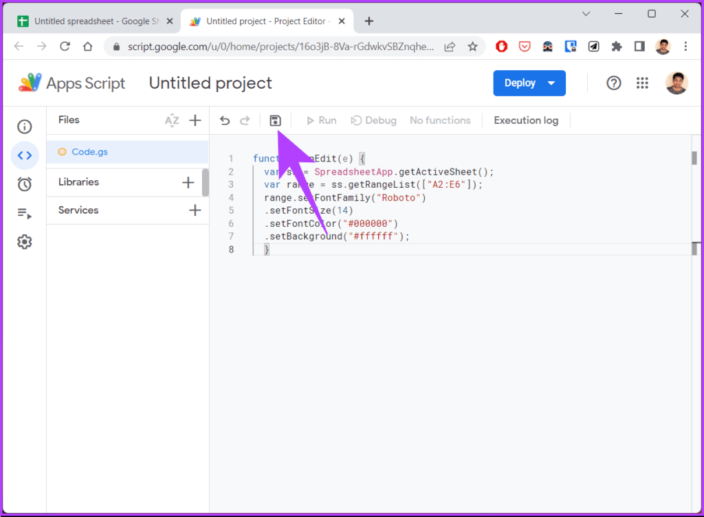
Task: Add a library with the plus icon
Action: [188, 182]
